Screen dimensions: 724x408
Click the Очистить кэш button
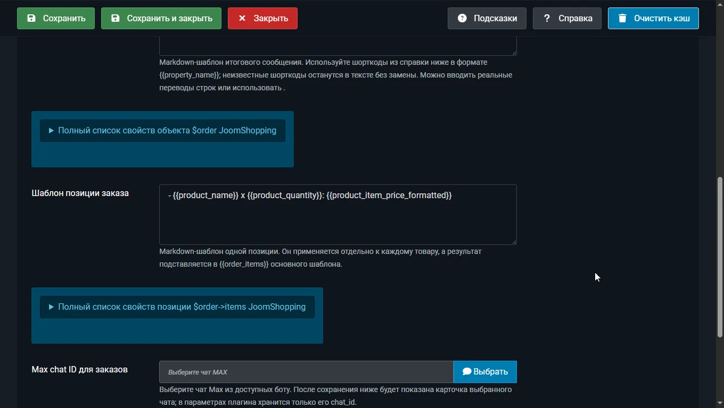(x=653, y=18)
